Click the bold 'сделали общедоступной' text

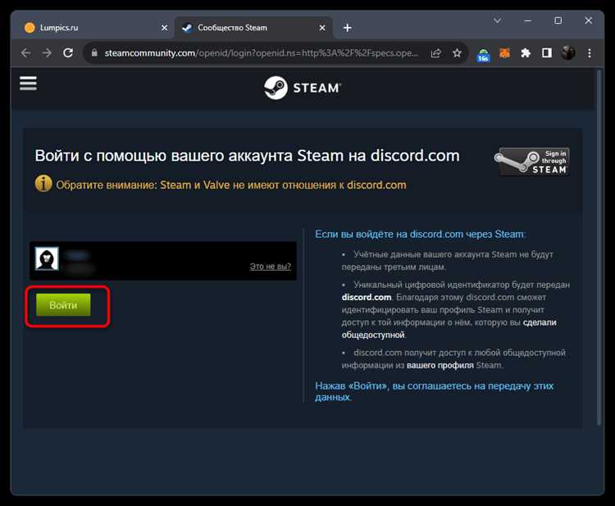coord(449,329)
